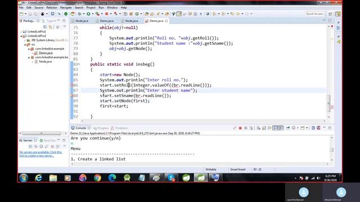Click the Console vertical scrollbar thumb

pyautogui.click(x=331, y=150)
